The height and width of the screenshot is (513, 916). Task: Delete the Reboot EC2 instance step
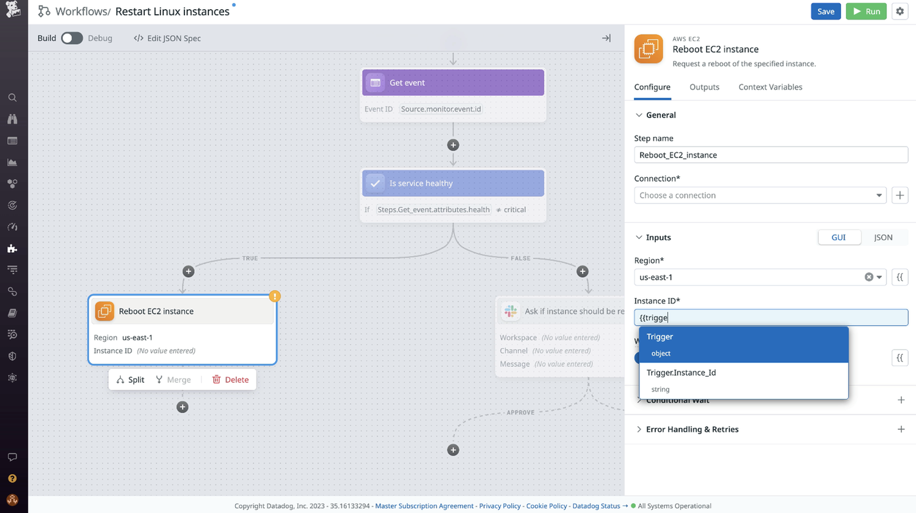pos(230,380)
